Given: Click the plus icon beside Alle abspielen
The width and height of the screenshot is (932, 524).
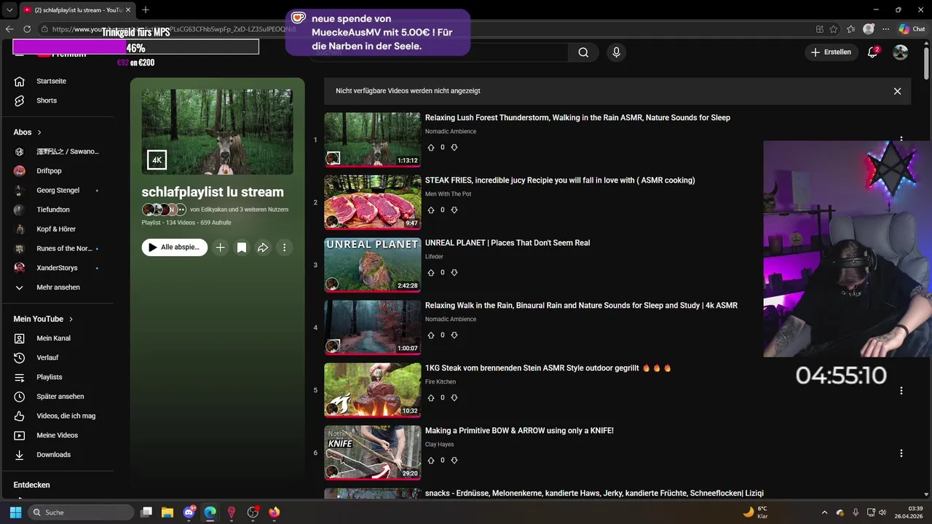Looking at the screenshot, I should (x=220, y=247).
